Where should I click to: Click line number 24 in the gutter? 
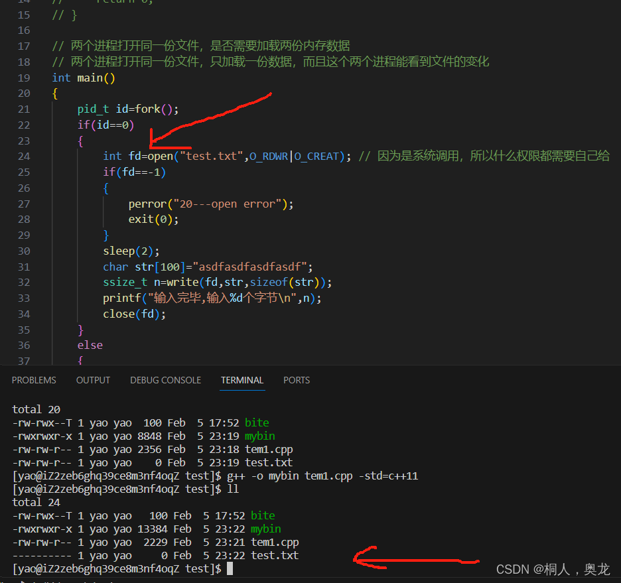click(x=24, y=157)
